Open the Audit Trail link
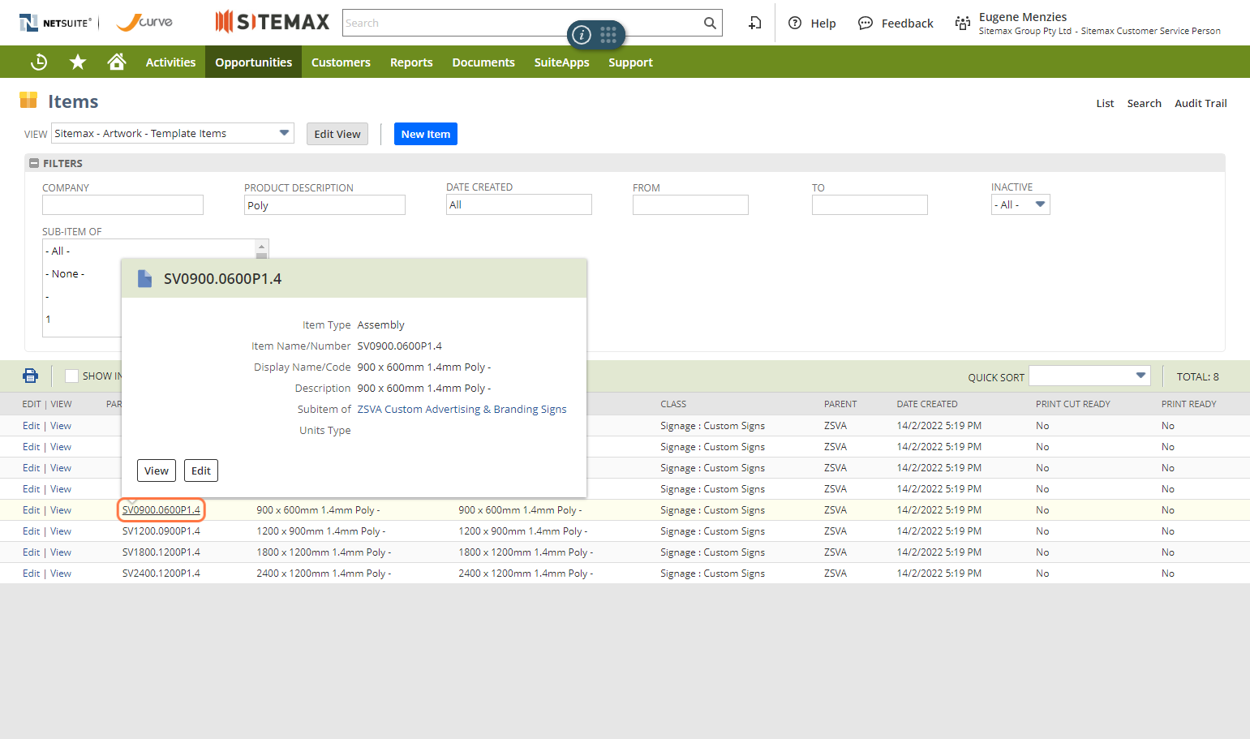 [1201, 103]
